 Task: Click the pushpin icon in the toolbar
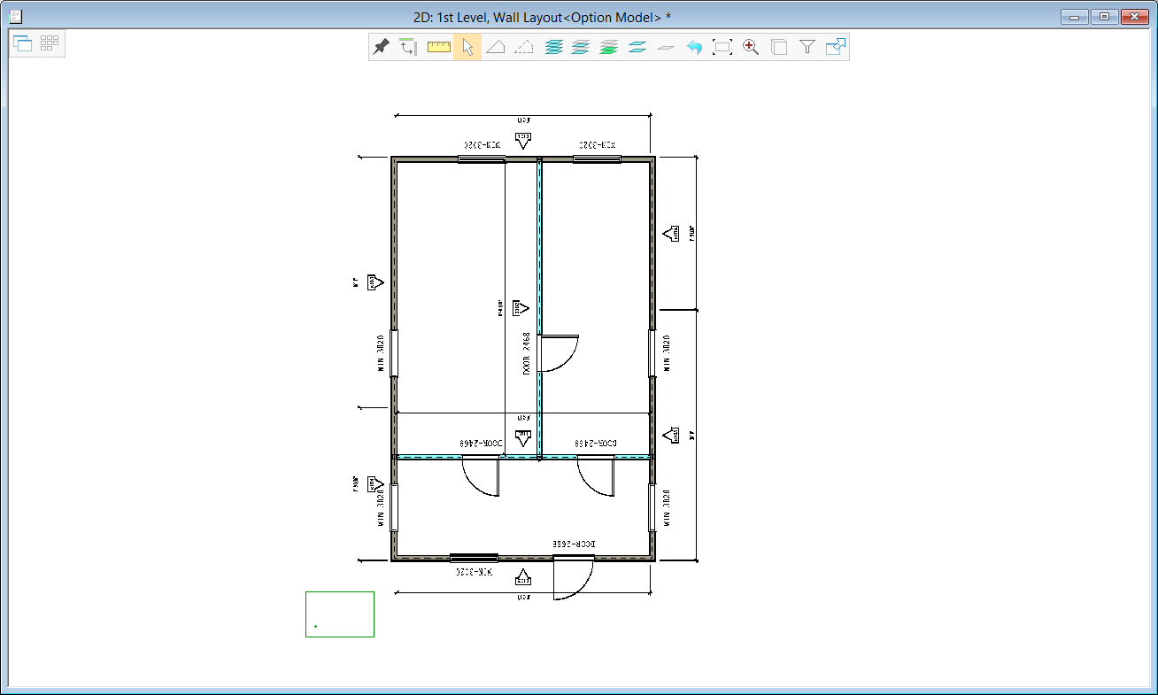pyautogui.click(x=381, y=47)
